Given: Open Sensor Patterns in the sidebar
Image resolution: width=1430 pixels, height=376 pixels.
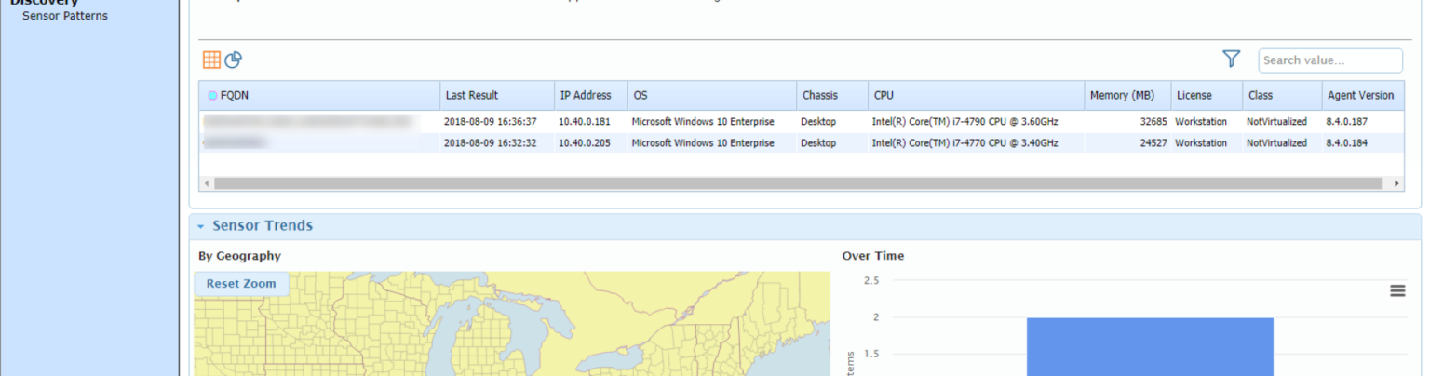Looking at the screenshot, I should tap(64, 16).
